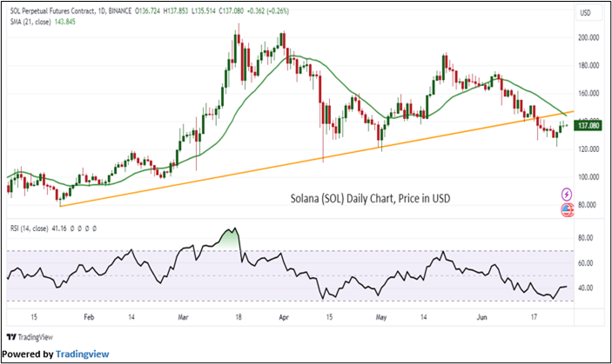
Task: Click the low price L135.514 value
Action: point(204,11)
